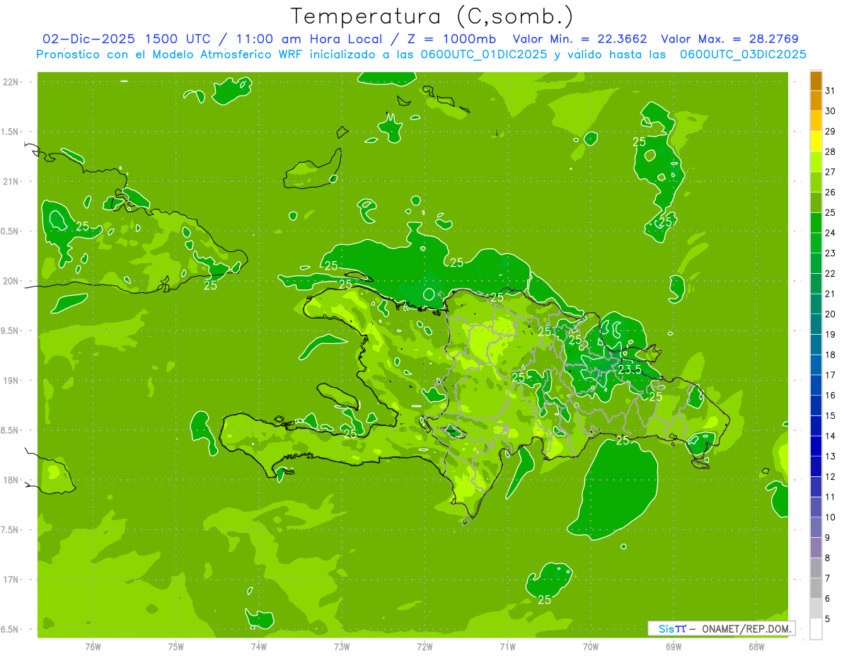The height and width of the screenshot is (656, 849).
Task: Click legend value '20'
Action: click(x=831, y=314)
